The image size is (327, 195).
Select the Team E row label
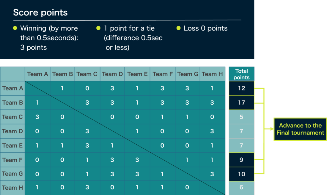(12, 146)
